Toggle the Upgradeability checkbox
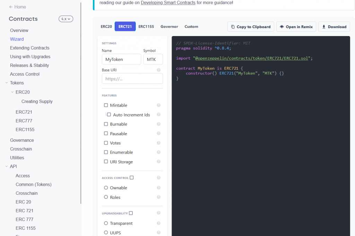 pyautogui.click(x=131, y=213)
